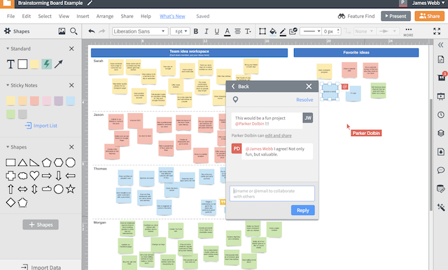Click the Undo arrow icon
This screenshot has height=270, width=448.
click(x=92, y=31)
